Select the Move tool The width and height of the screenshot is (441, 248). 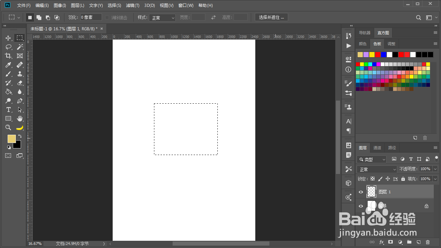9,38
